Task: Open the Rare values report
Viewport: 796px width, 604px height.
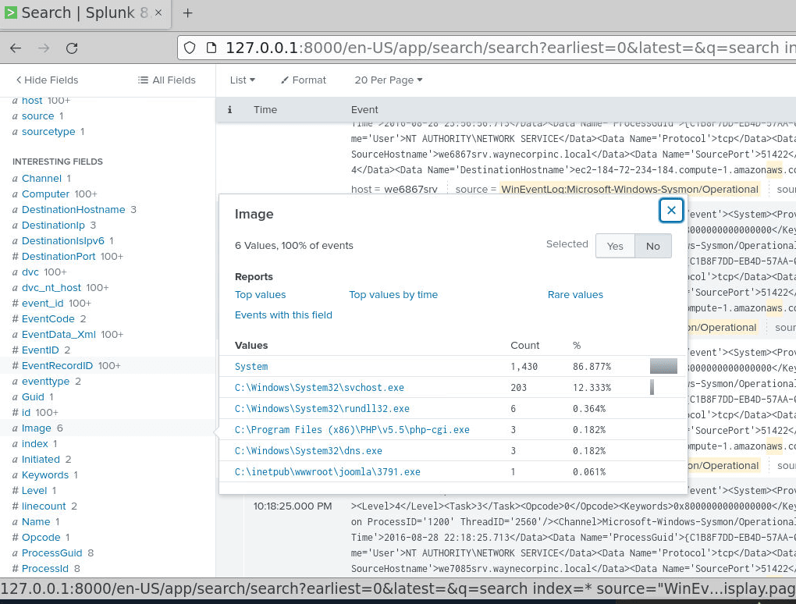Action: [575, 295]
